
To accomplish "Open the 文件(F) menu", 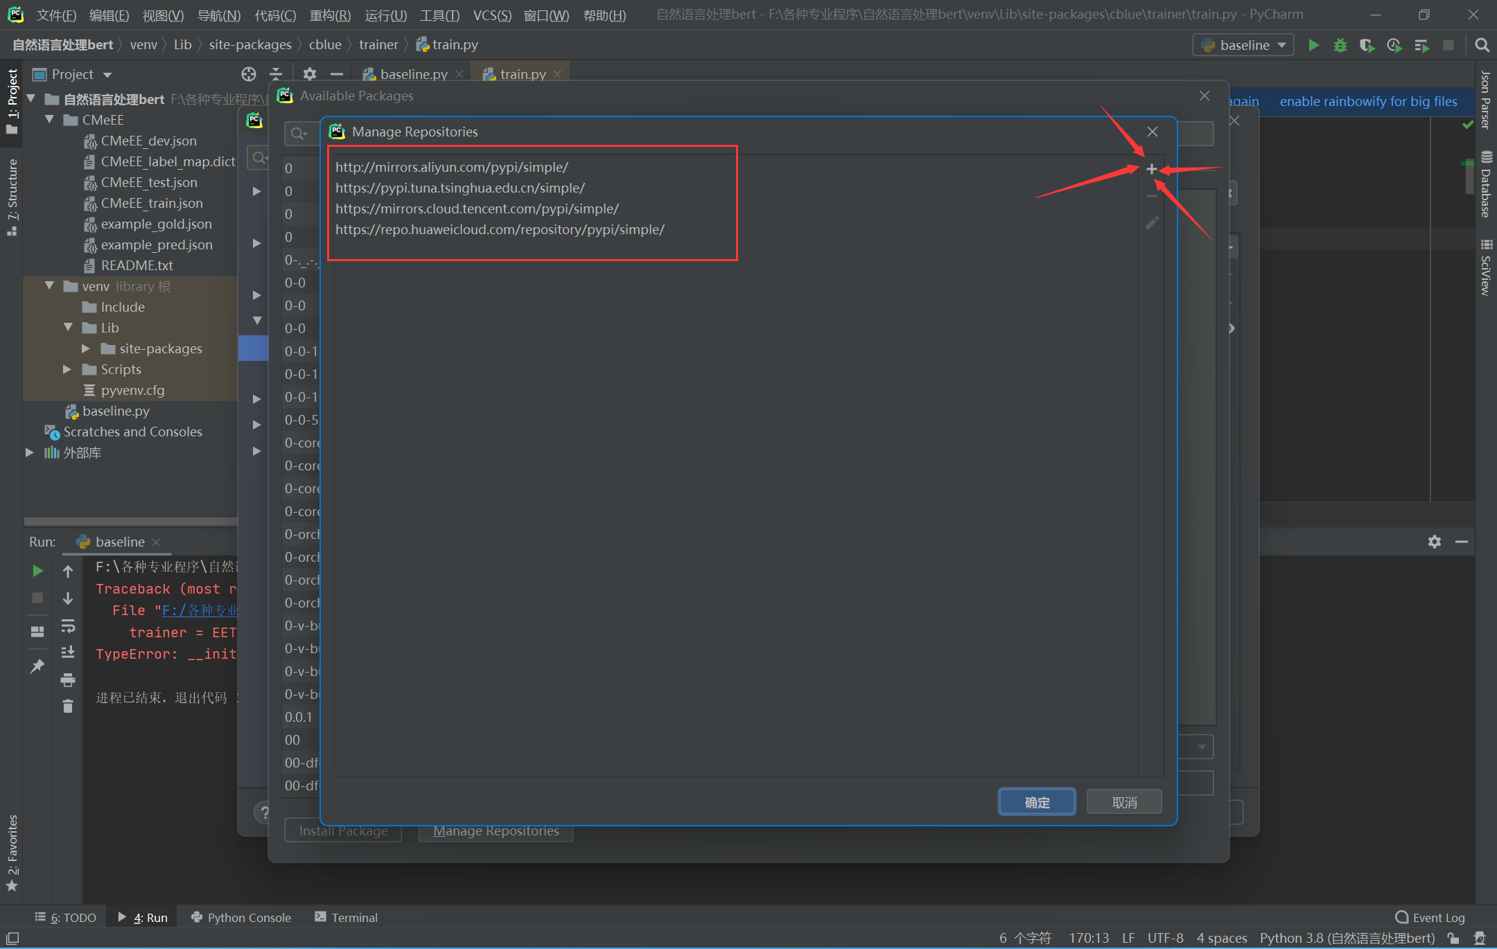I will (x=55, y=15).
